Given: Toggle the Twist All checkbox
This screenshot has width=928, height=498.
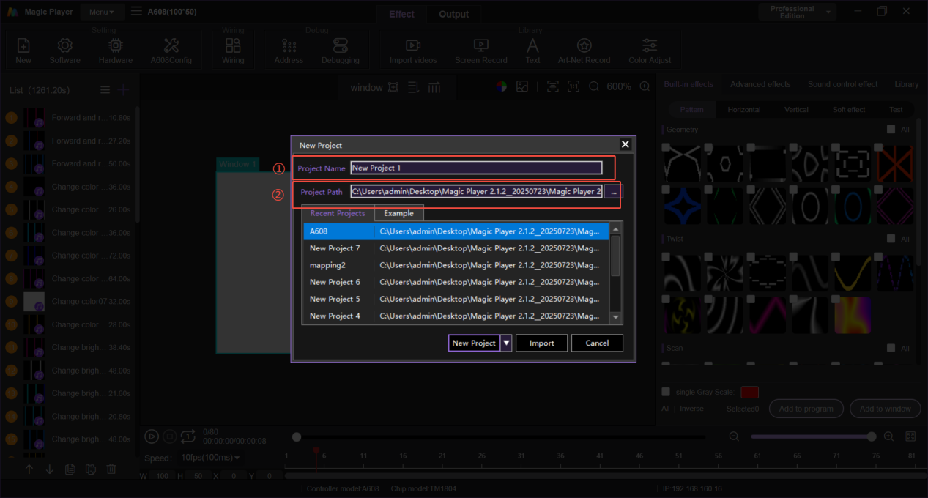Looking at the screenshot, I should click(x=891, y=239).
